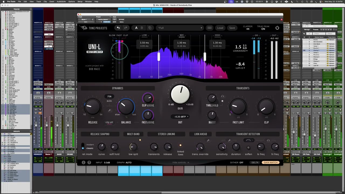Click the large Gain knob
The image size is (345, 194).
pyautogui.click(x=180, y=94)
